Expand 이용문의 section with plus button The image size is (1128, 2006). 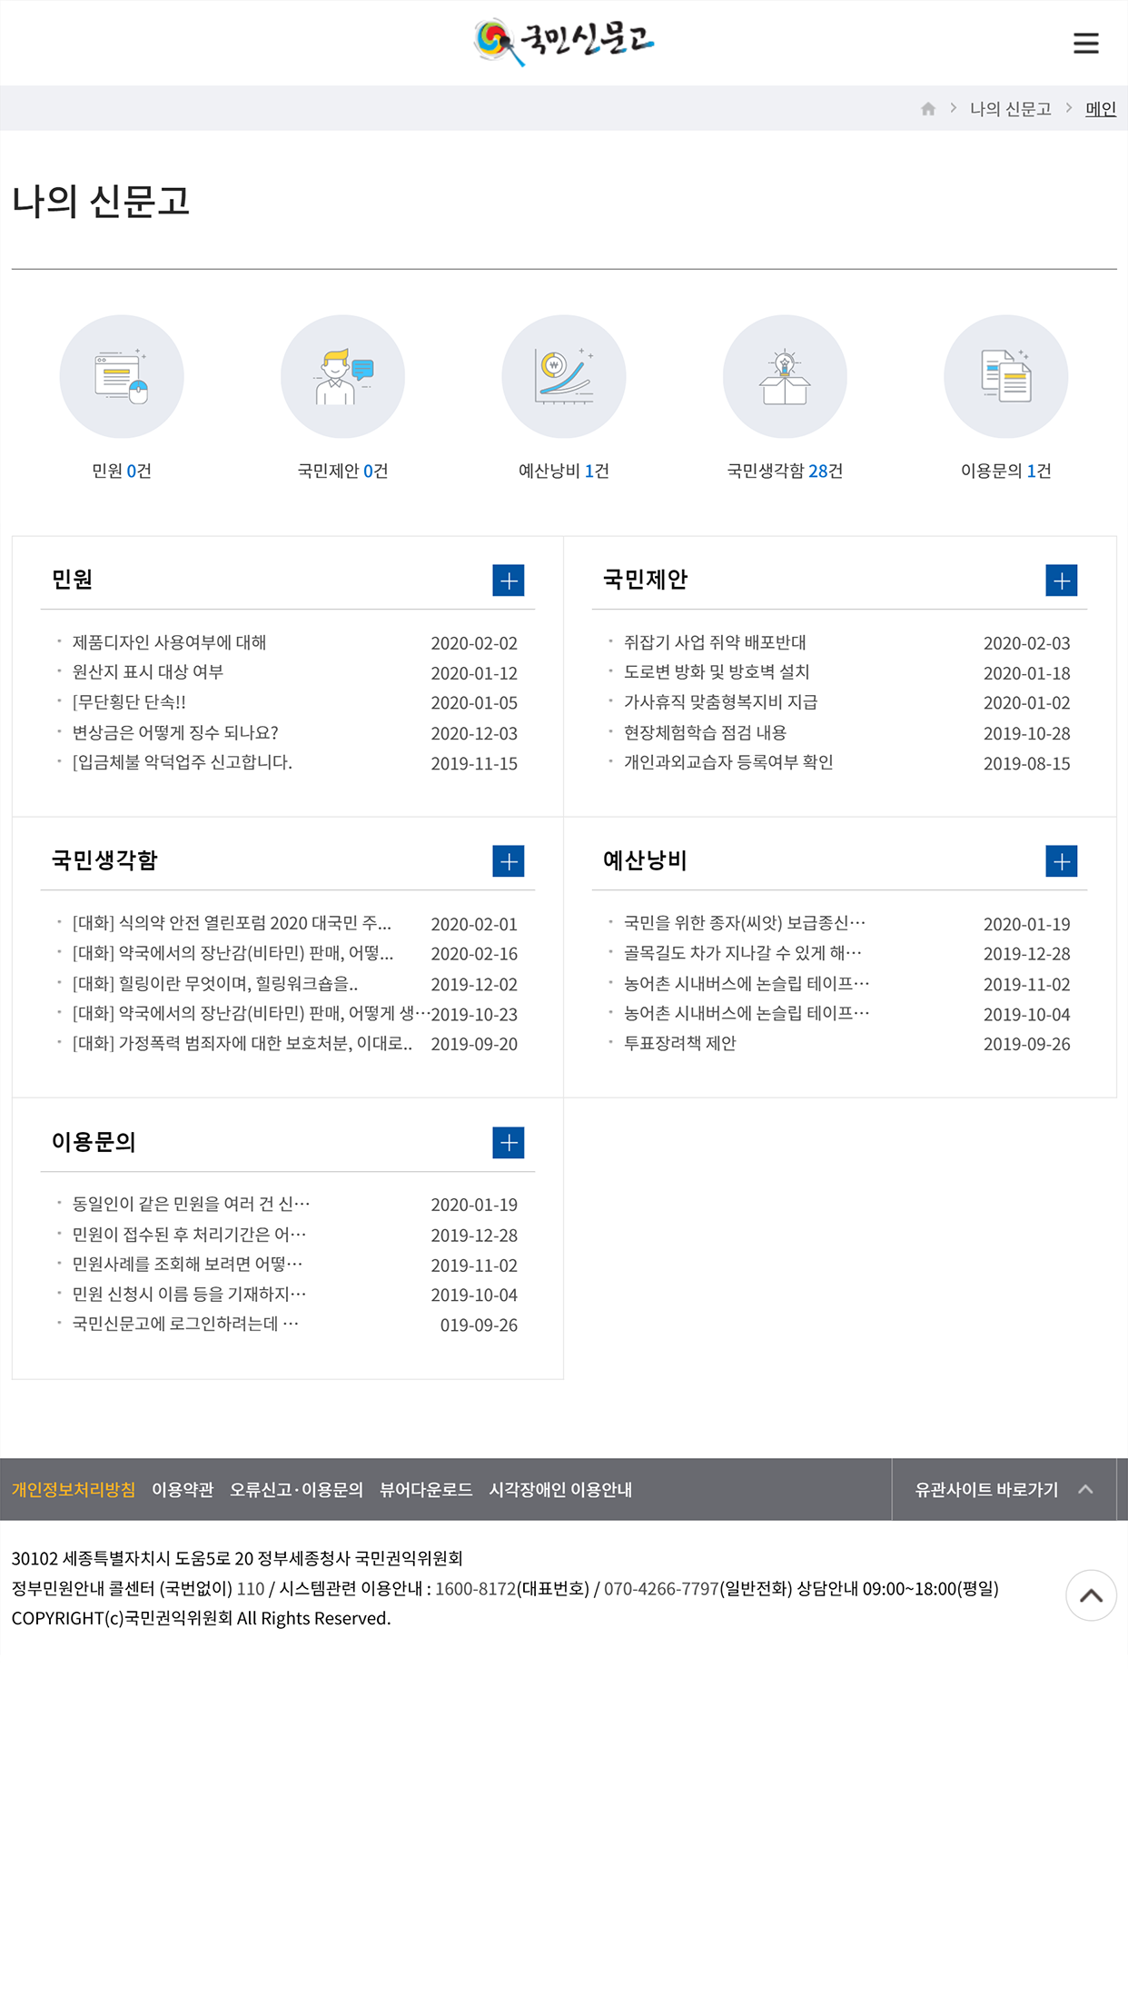[509, 1142]
